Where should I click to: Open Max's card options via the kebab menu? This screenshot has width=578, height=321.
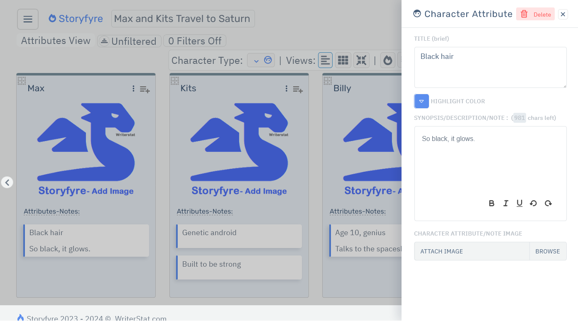pos(133,88)
